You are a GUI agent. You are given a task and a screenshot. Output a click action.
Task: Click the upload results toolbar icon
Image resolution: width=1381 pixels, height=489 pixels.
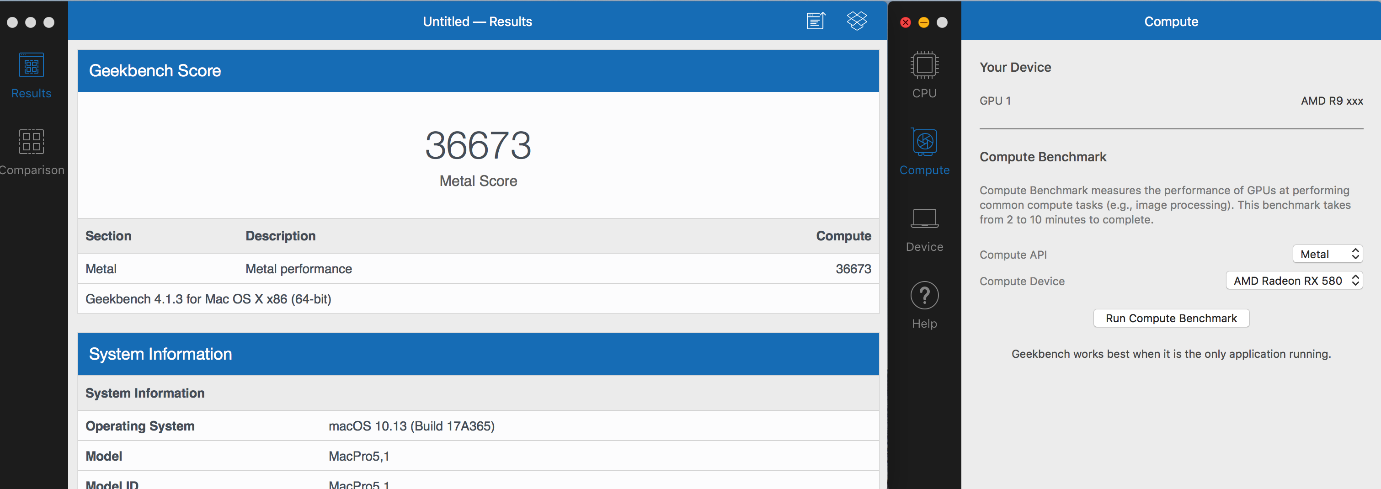(816, 21)
